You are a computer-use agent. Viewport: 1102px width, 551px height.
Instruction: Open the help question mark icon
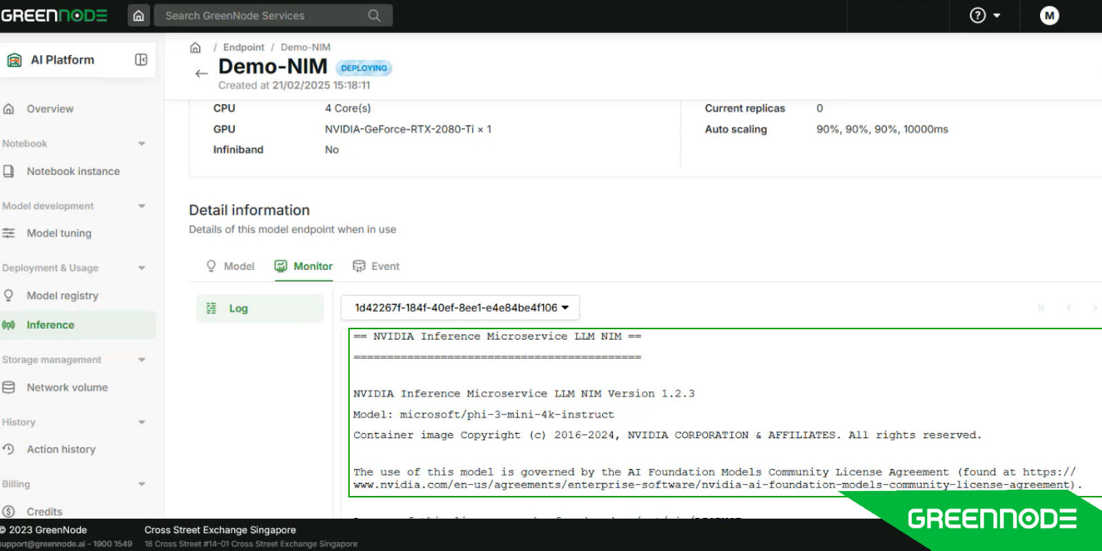tap(977, 15)
